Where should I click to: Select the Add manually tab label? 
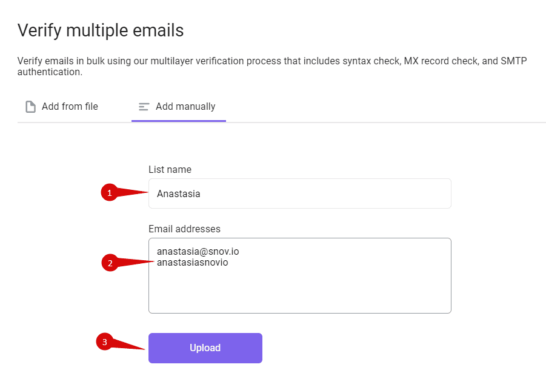pyautogui.click(x=185, y=107)
